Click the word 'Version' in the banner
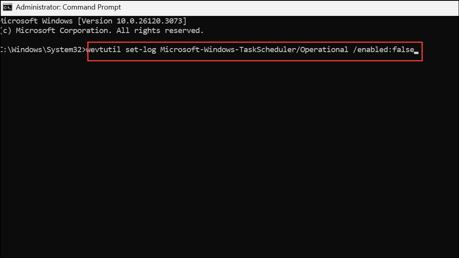The image size is (459, 258). click(x=97, y=21)
